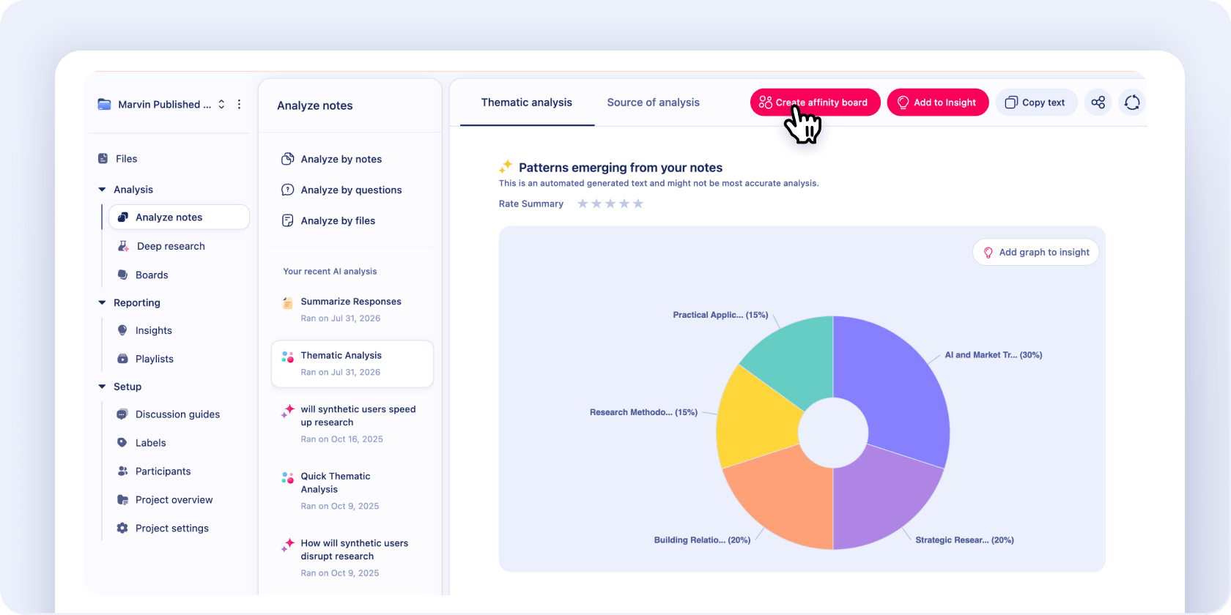The height and width of the screenshot is (615, 1231).
Task: Click Add to Insight button
Action: coord(938,102)
